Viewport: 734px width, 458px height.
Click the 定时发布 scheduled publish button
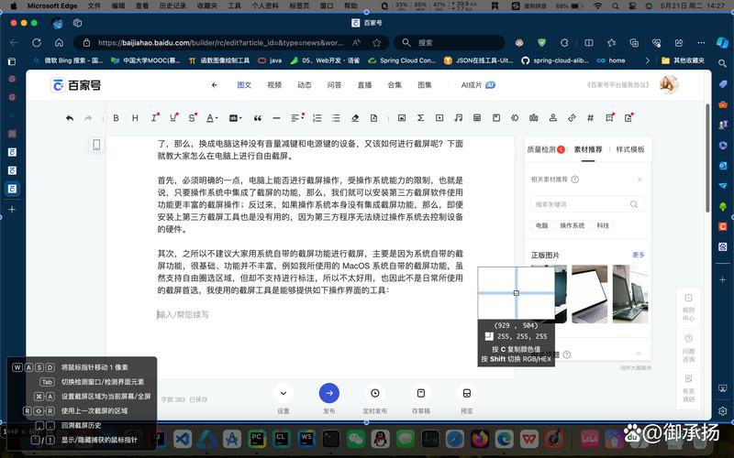(375, 393)
